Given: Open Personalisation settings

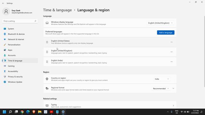Looking at the screenshot, I should pos(20,45).
